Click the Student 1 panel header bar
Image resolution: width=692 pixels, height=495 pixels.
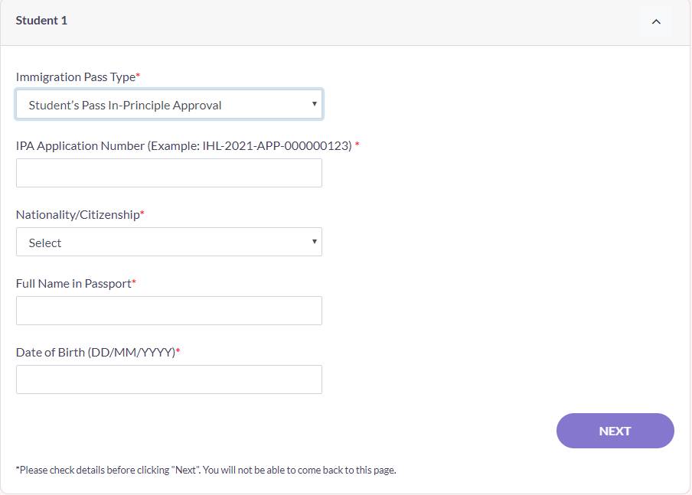[x=344, y=21]
